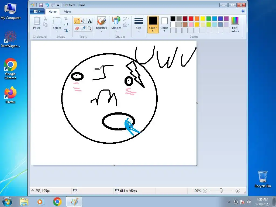276x207 pixels.
Task: Open Google Chrome from the taskbar
Action: (57, 202)
